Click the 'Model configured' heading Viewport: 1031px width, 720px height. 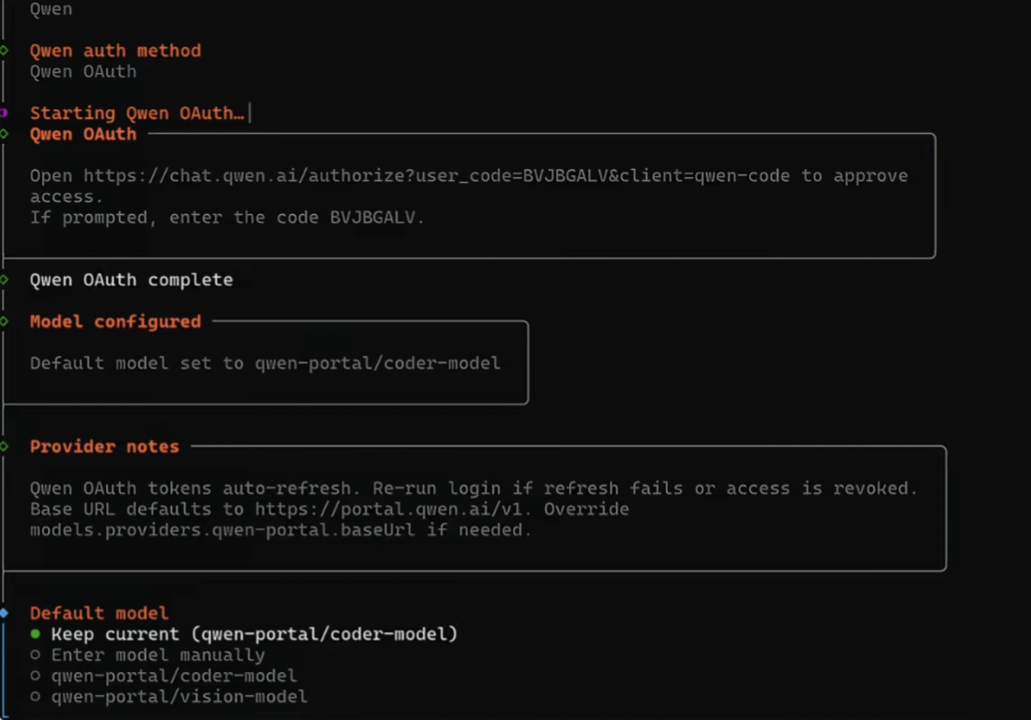(115, 322)
